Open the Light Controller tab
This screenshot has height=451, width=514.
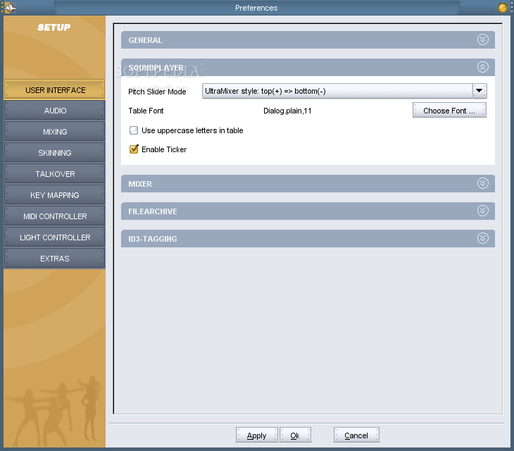coord(54,237)
